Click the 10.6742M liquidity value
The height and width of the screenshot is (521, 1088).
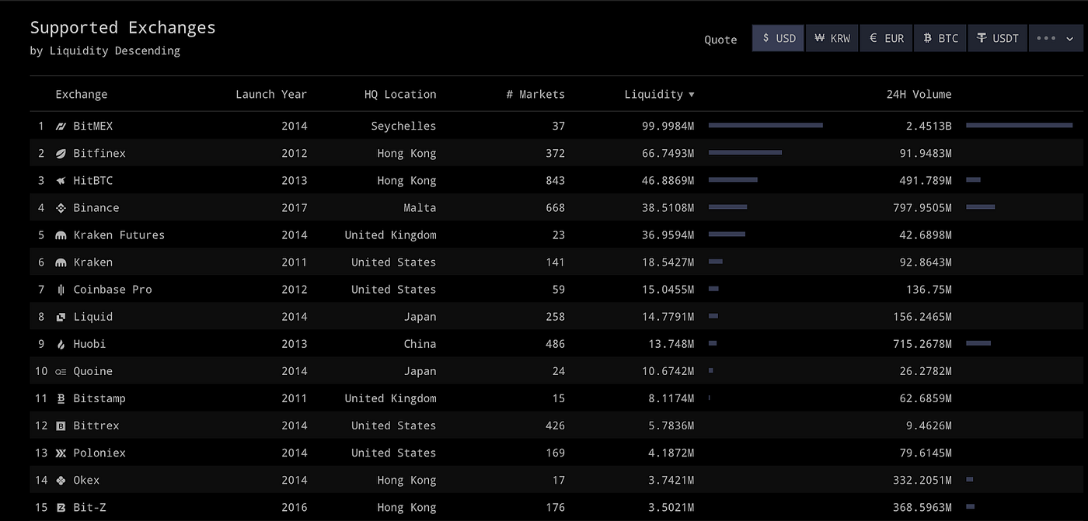click(668, 371)
